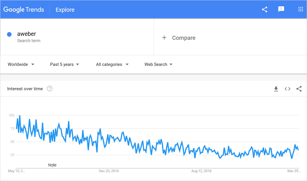The height and width of the screenshot is (181, 307).
Task: Open the Google apps grid
Action: click(300, 9)
